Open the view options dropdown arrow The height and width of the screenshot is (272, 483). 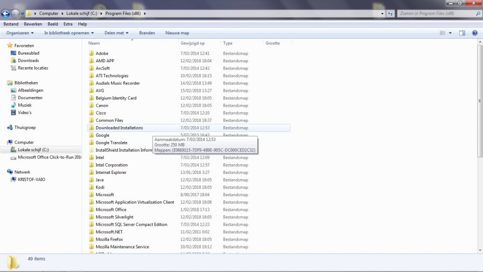(x=450, y=33)
